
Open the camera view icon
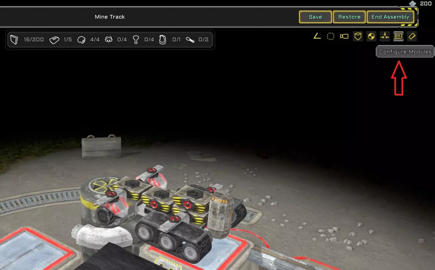(x=344, y=36)
